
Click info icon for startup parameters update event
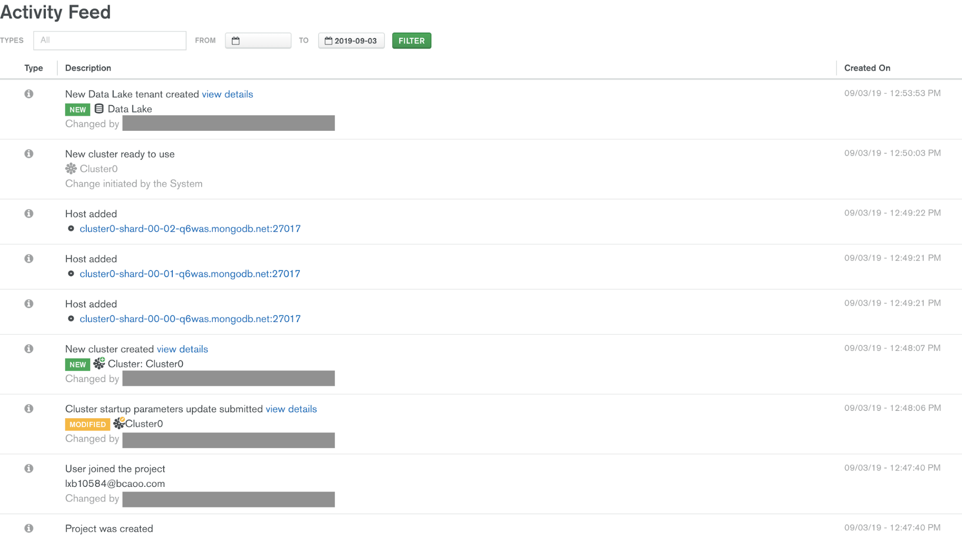[x=29, y=409]
